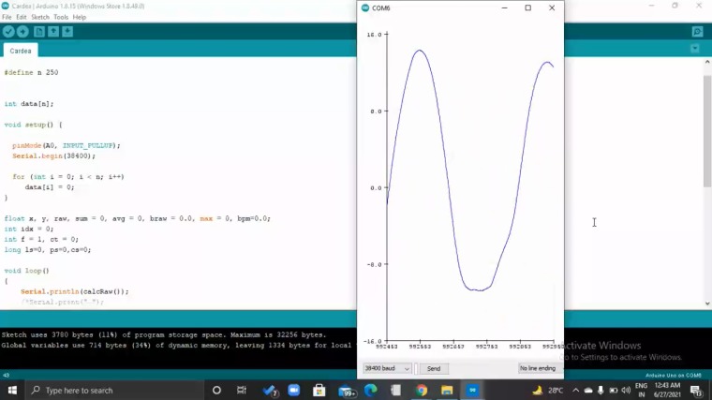Open the clock showing 12:43 AM
712x400 pixels.
667,390
